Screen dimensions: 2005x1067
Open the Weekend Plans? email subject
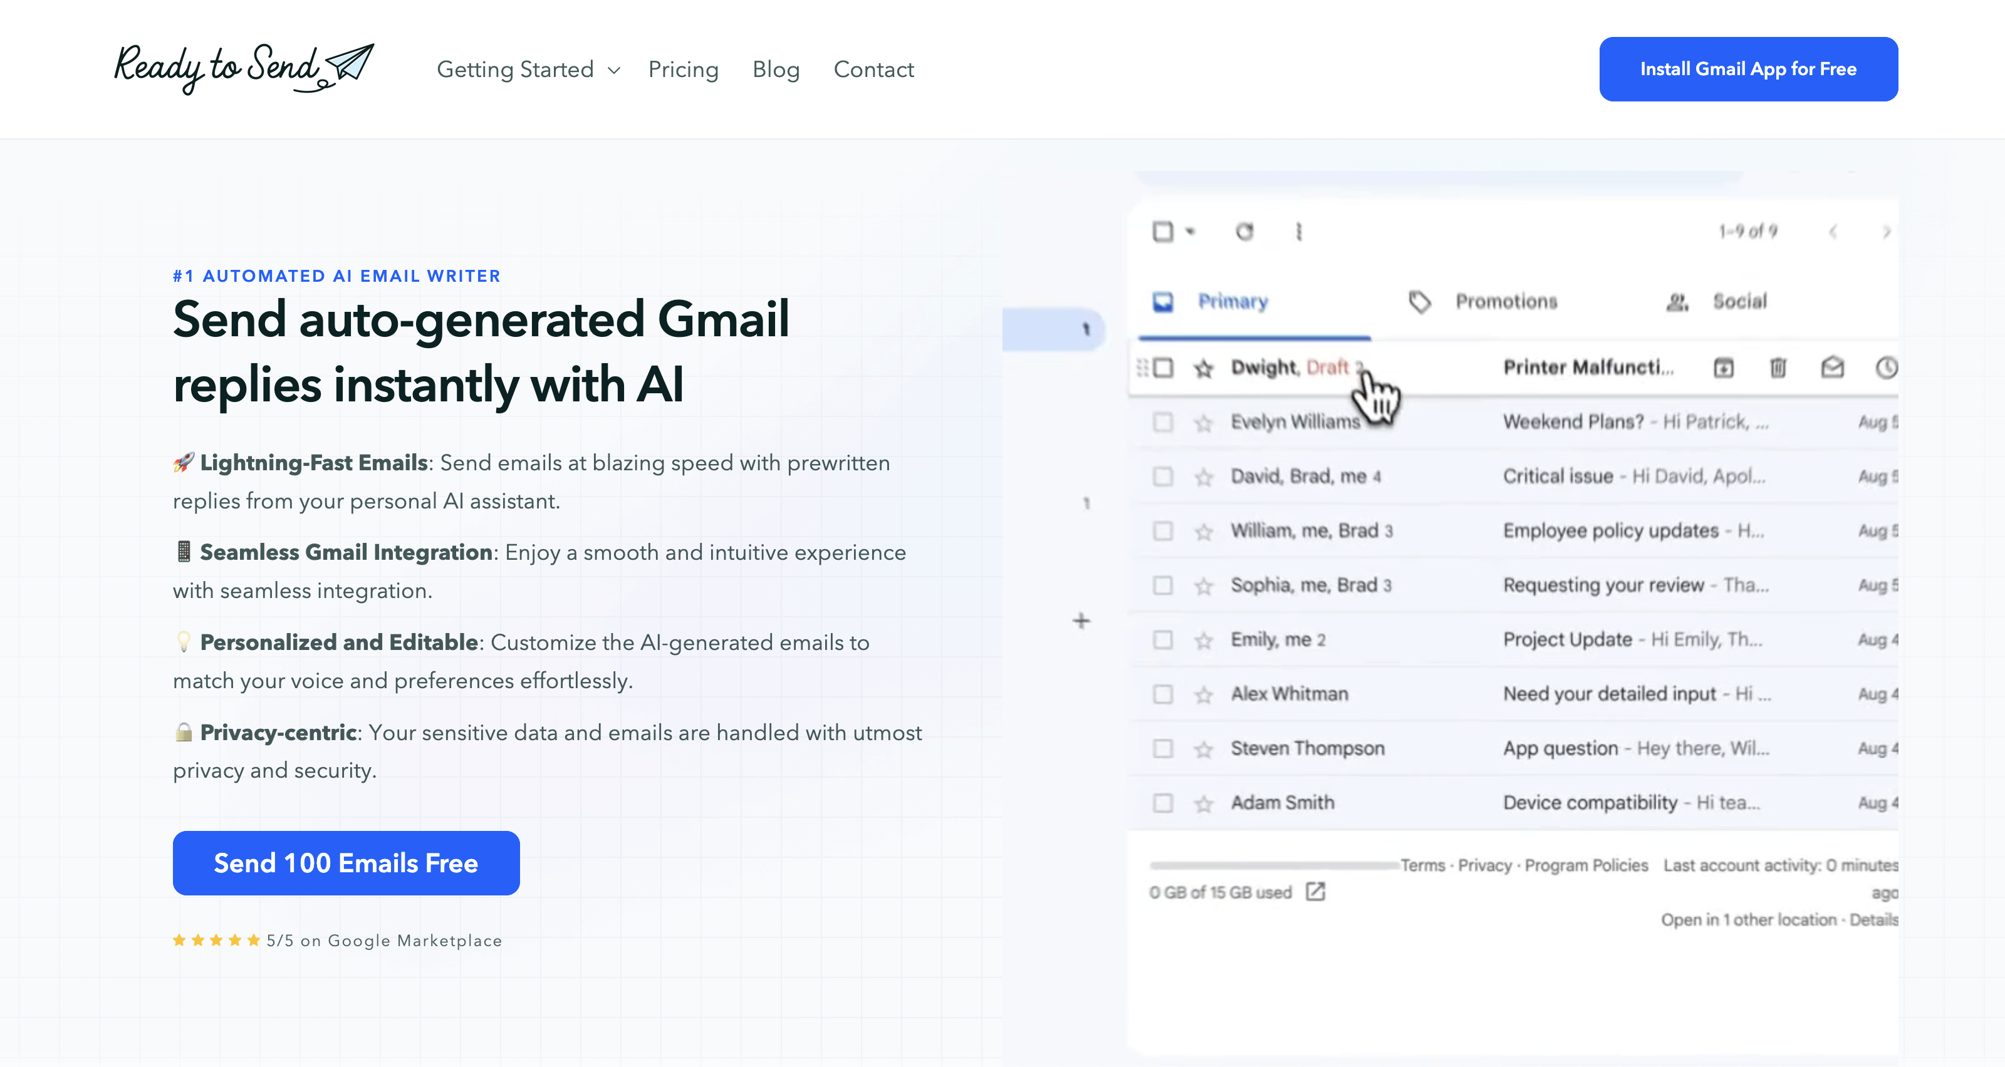[x=1573, y=421]
